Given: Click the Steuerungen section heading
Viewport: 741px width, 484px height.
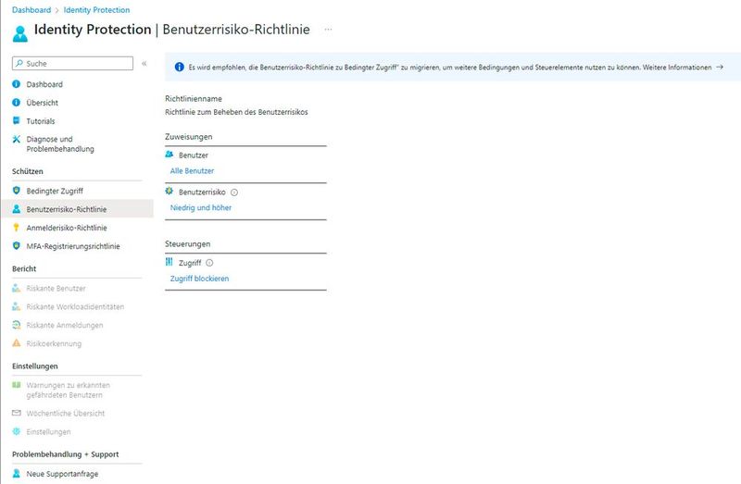Looking at the screenshot, I should pos(188,243).
